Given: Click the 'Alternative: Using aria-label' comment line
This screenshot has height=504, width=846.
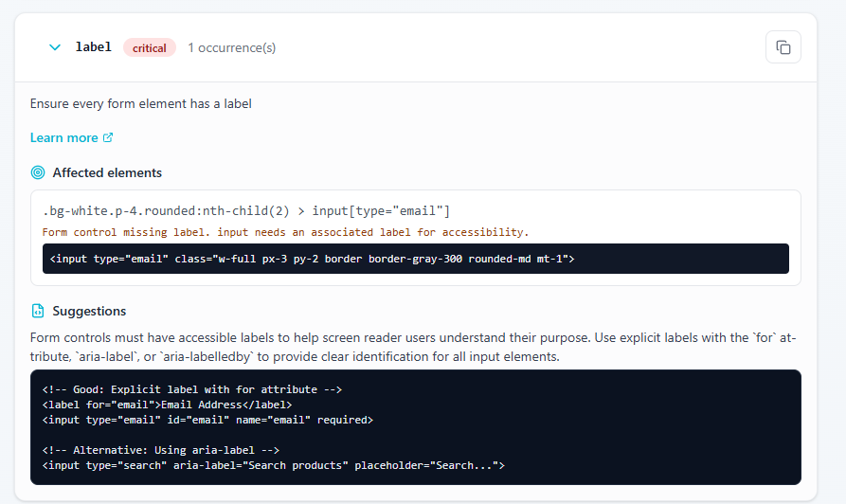Looking at the screenshot, I should pos(161,450).
